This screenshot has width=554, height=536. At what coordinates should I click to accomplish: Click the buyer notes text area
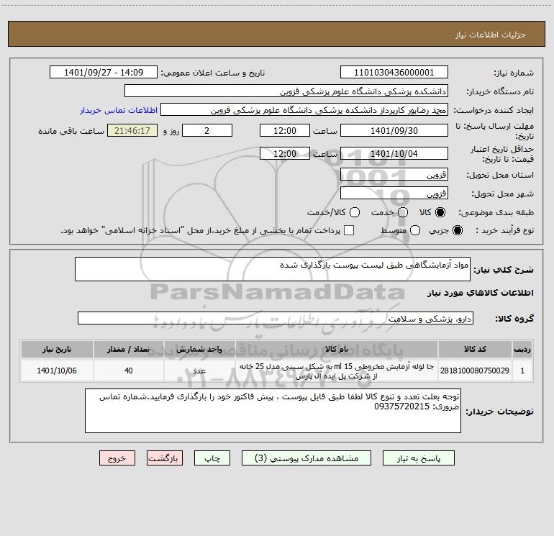[273, 411]
